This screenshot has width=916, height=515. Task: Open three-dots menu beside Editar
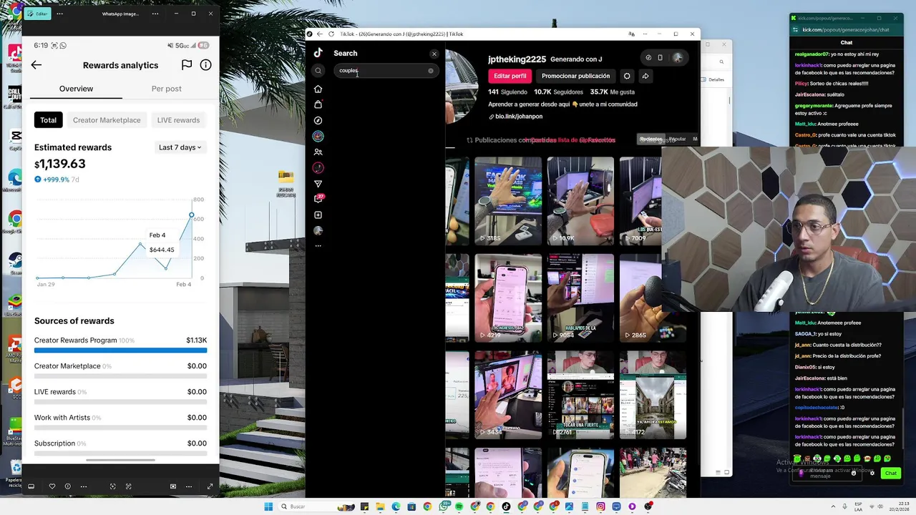coord(59,14)
